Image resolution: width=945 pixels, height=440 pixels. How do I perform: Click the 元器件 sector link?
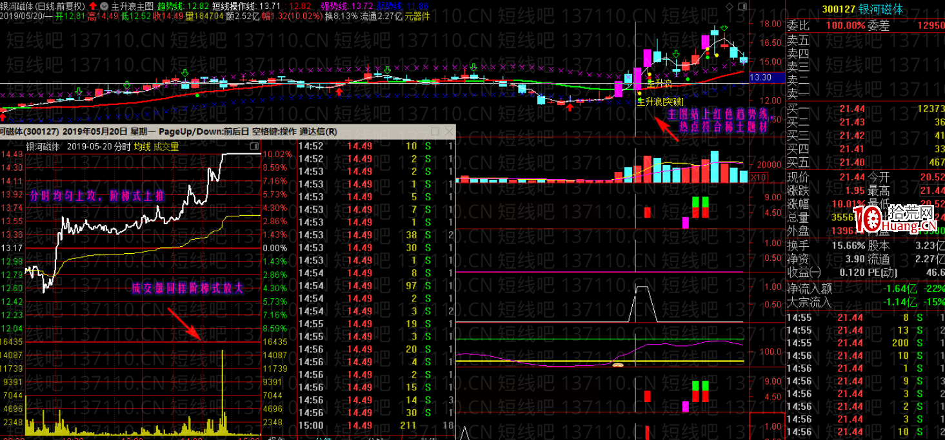(417, 16)
